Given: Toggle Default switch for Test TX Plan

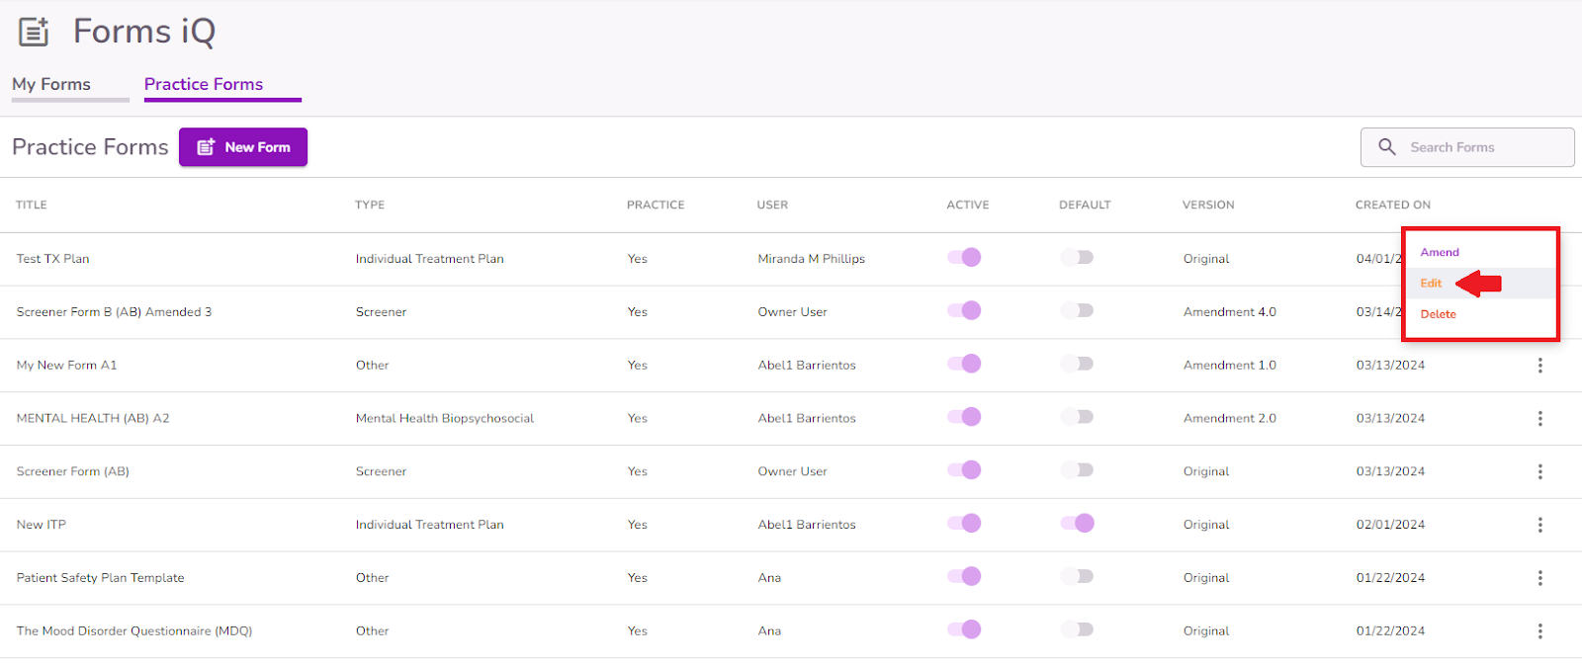Looking at the screenshot, I should (1077, 258).
